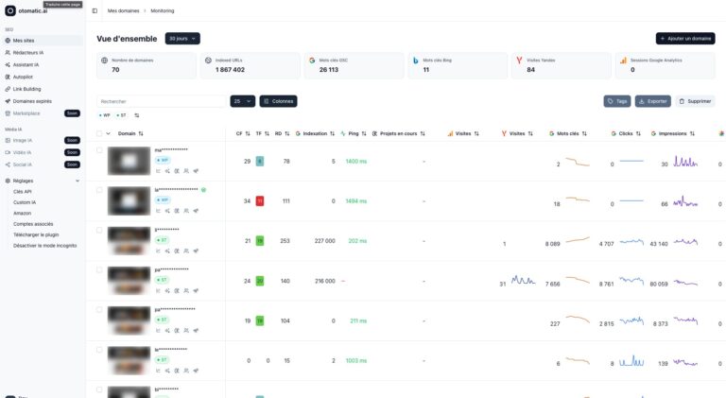Sort table by the TF column
This screenshot has height=398, width=726.
click(262, 133)
